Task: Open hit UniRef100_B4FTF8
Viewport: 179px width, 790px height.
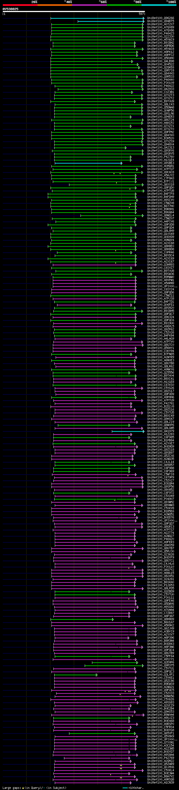Action: click(x=161, y=194)
